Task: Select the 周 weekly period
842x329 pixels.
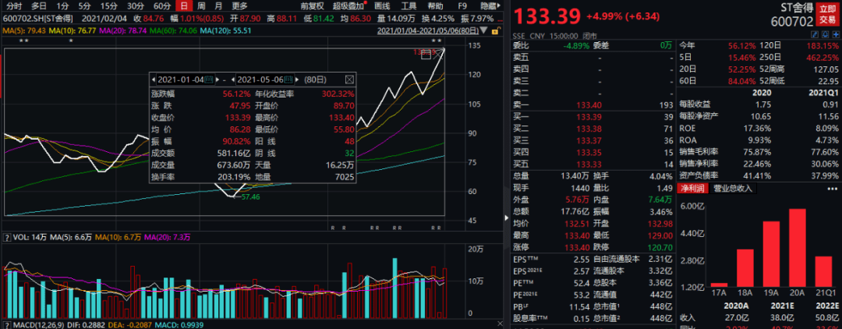Action: 201,6
